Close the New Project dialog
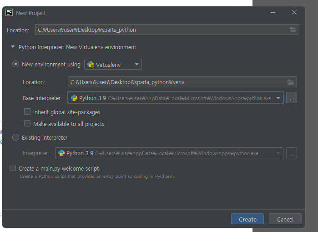The height and width of the screenshot is (232, 318). click(294, 13)
